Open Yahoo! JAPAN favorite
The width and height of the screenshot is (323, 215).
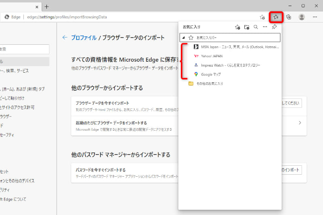tap(208, 56)
